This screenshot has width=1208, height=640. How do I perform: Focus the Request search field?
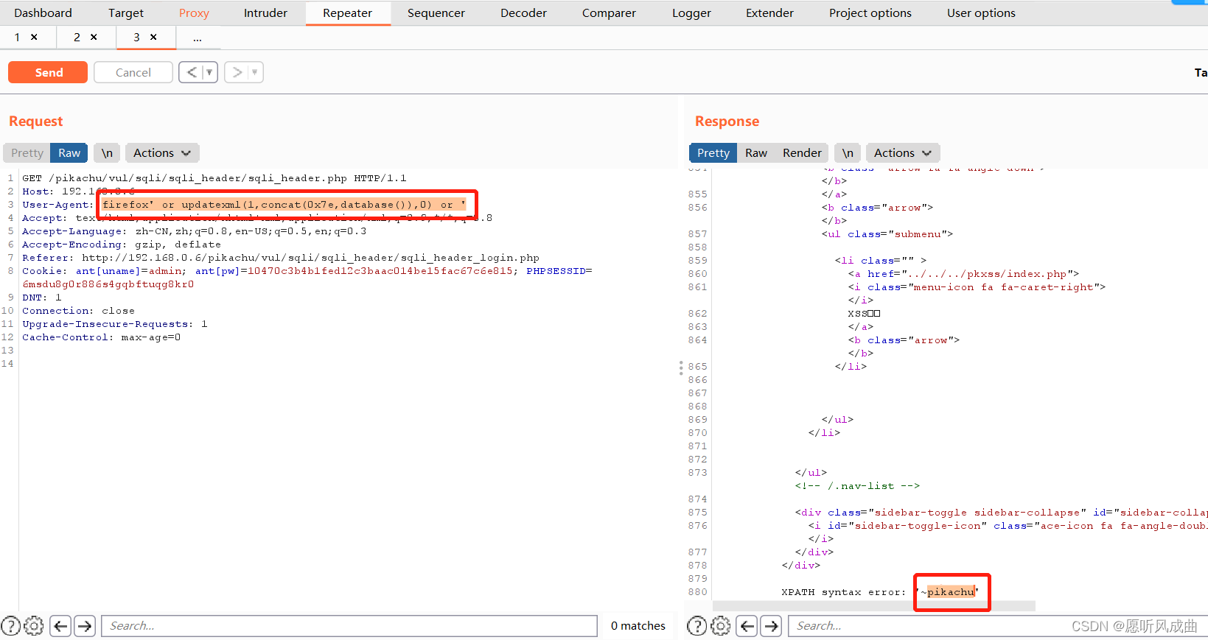coord(349,626)
